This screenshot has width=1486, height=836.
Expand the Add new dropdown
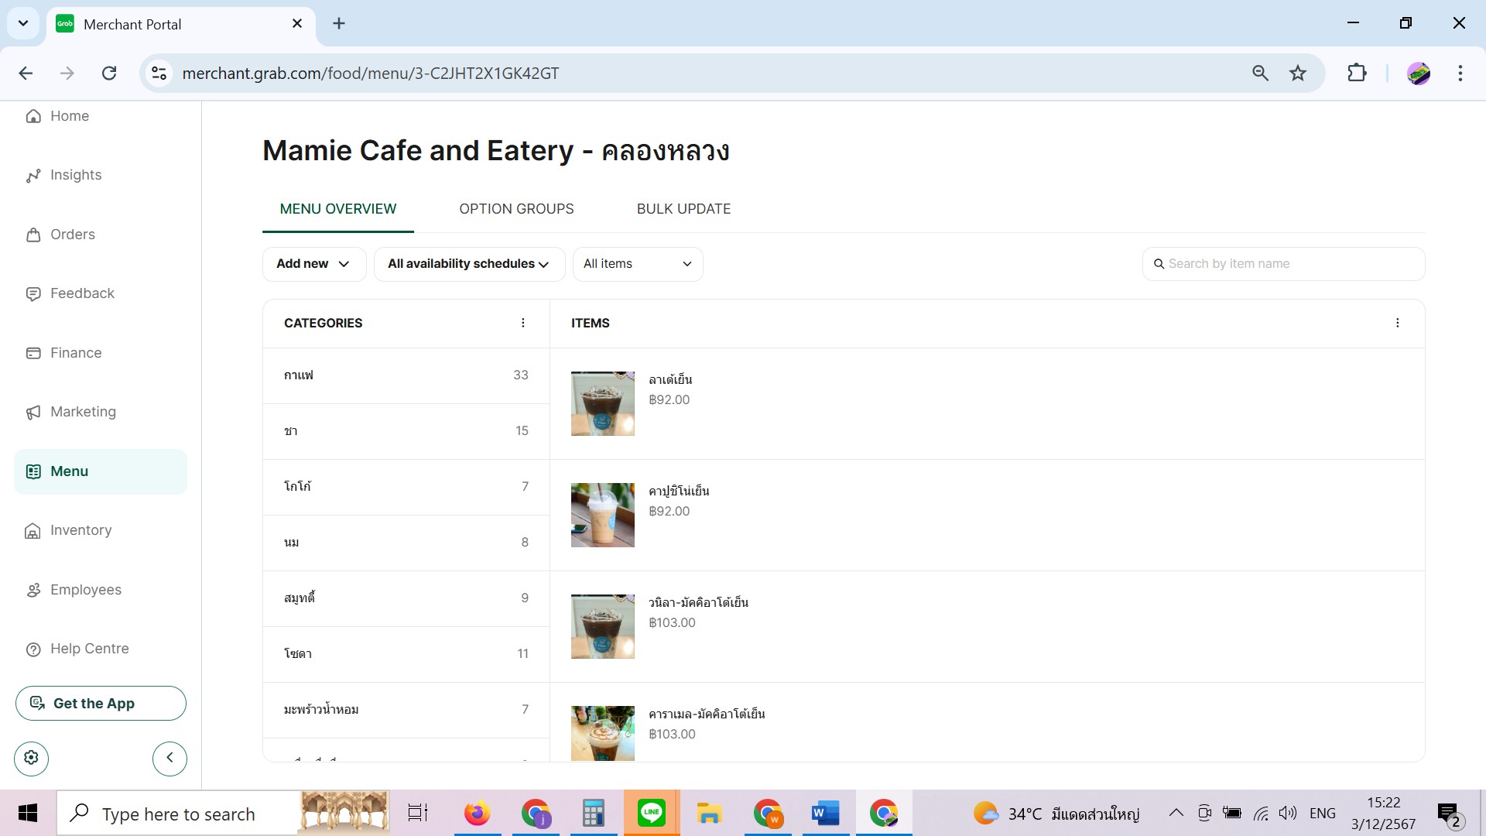point(314,264)
